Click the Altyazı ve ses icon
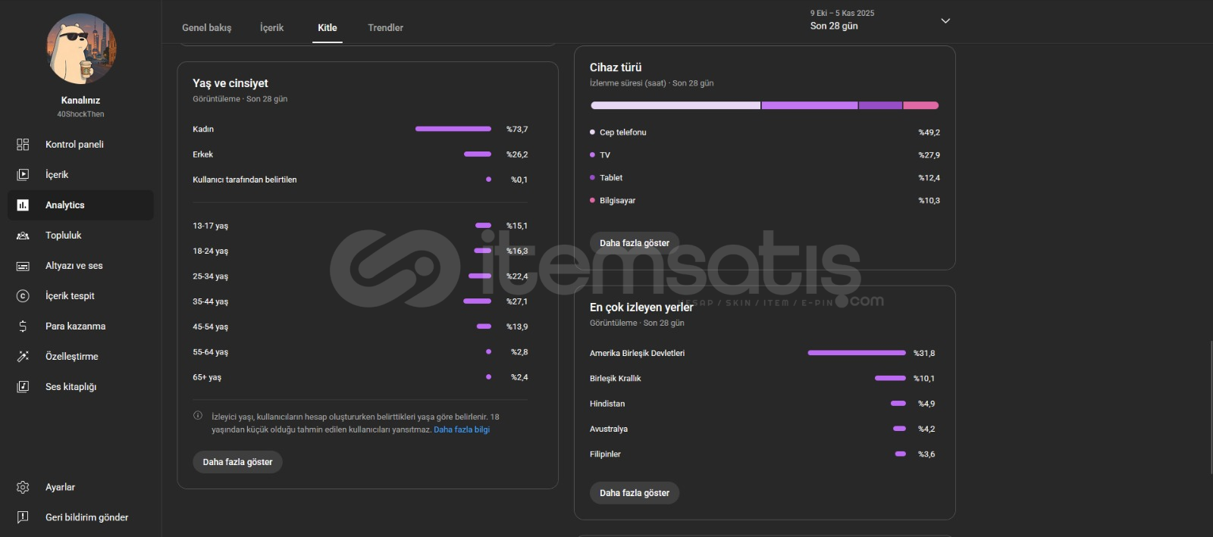Viewport: 1213px width, 537px height. tap(23, 266)
